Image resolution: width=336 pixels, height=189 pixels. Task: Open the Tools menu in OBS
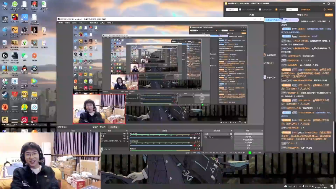pos(102,23)
